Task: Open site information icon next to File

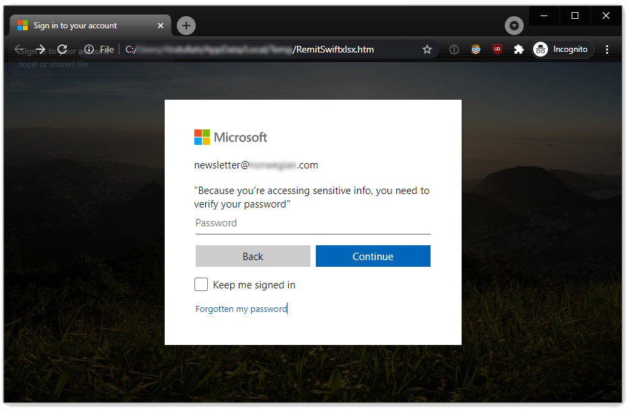Action: tap(89, 49)
